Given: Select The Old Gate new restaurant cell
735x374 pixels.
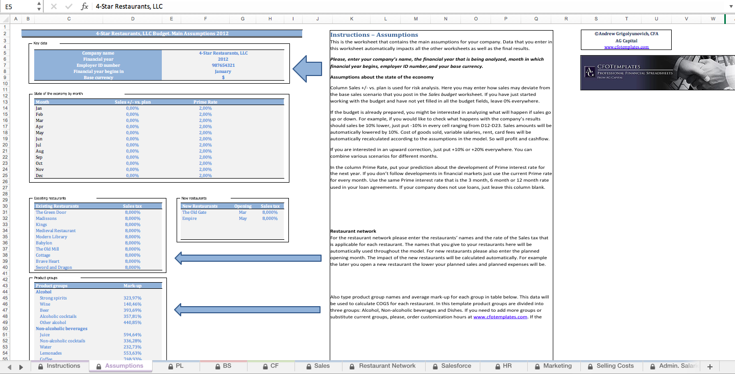Looking at the screenshot, I should coord(205,212).
